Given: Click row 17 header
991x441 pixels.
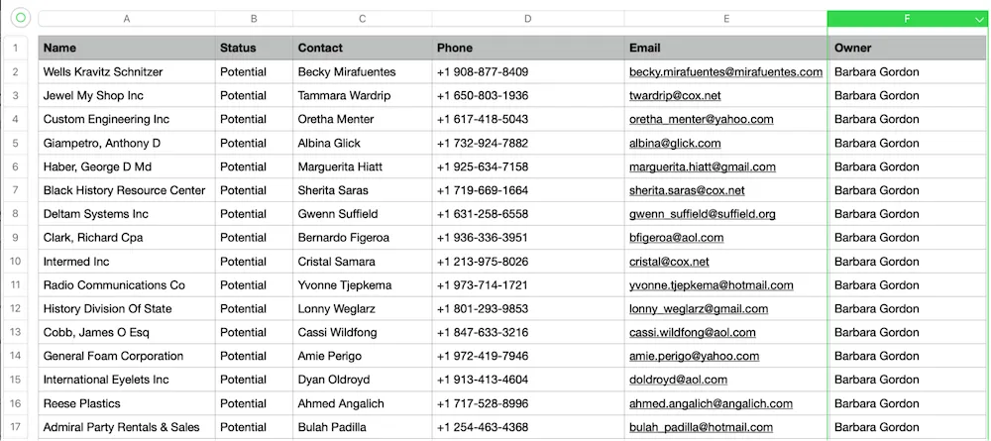Looking at the screenshot, I should [x=16, y=427].
